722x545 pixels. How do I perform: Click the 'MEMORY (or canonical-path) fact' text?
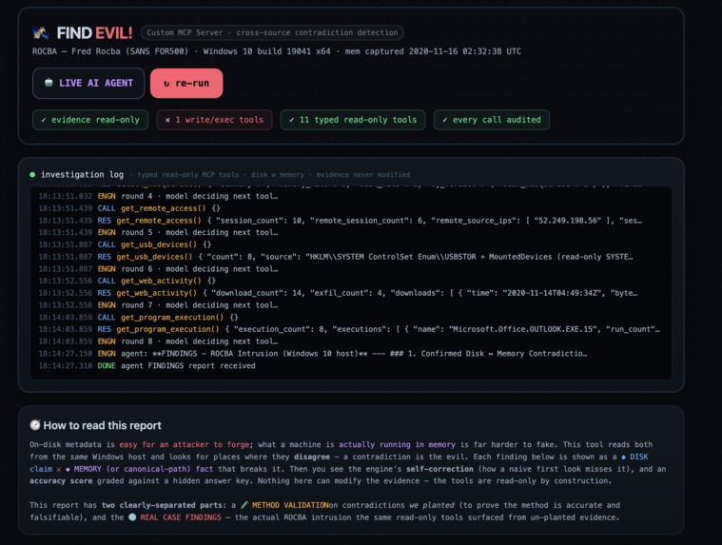[144, 469]
